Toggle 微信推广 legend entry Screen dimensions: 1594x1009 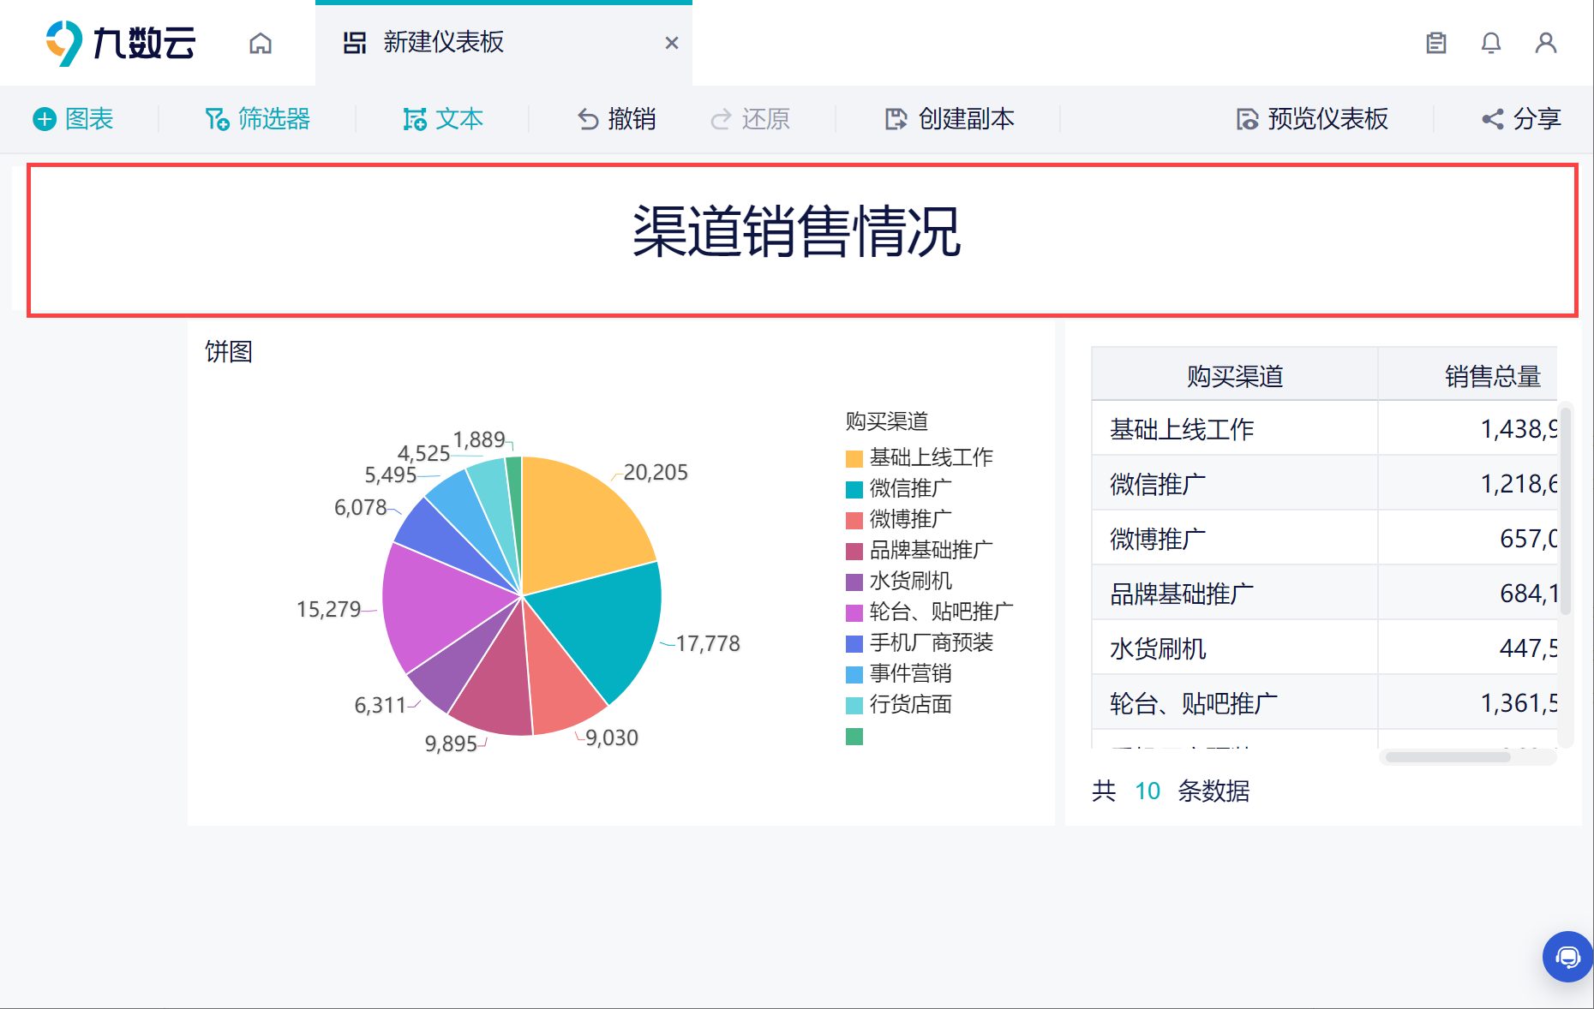pyautogui.click(x=899, y=489)
